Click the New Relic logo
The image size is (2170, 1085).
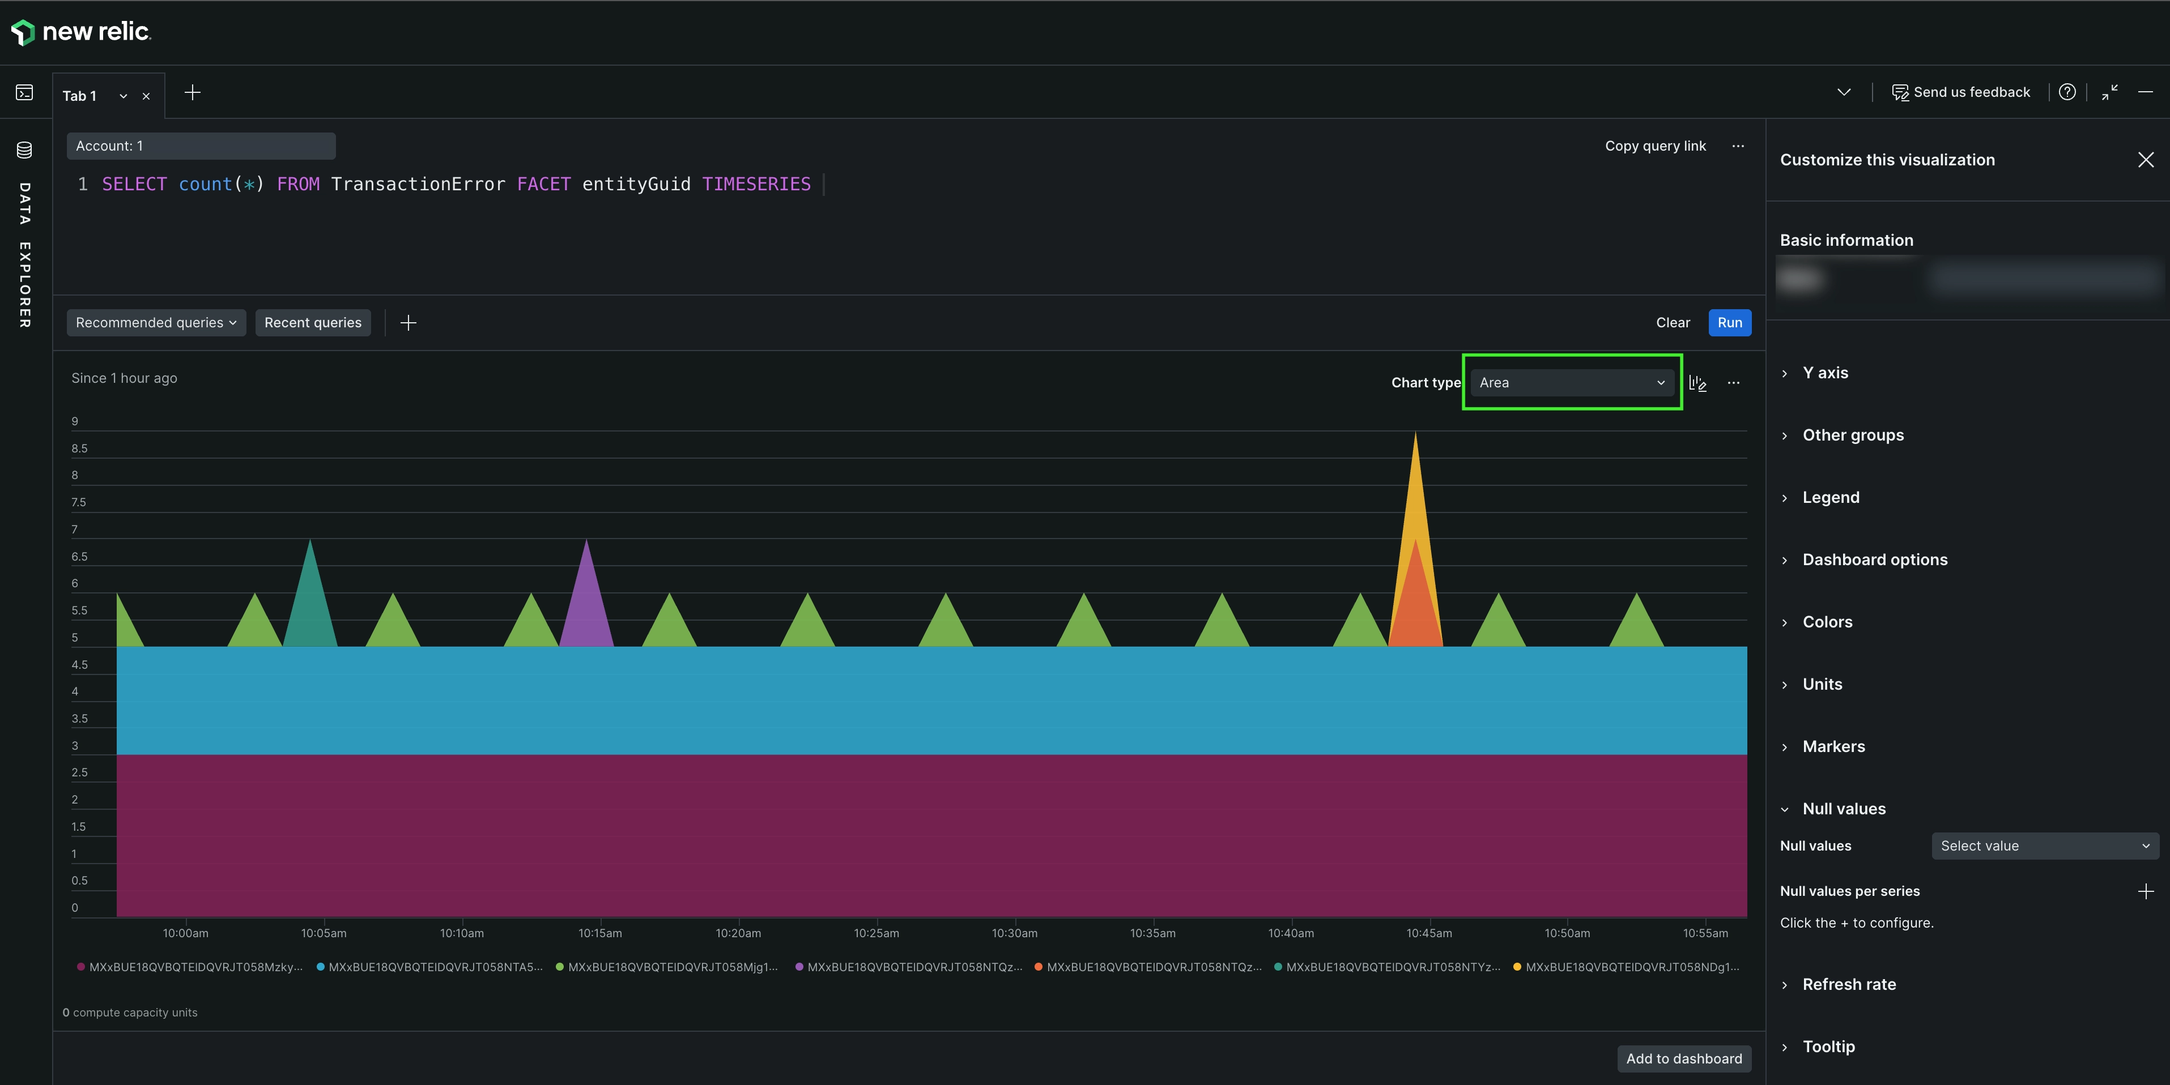[x=81, y=32]
